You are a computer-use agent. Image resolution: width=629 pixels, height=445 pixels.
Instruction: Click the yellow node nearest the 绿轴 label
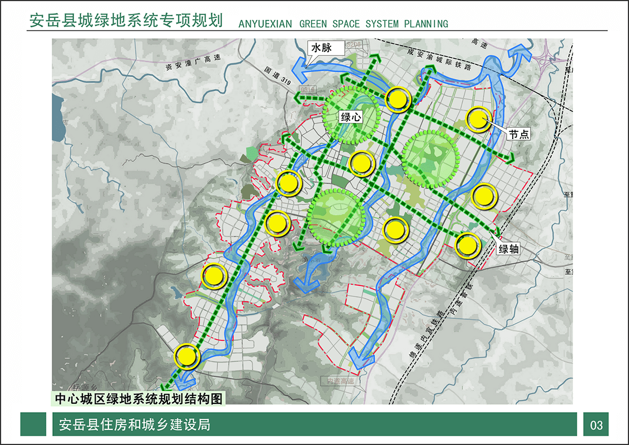468,245
